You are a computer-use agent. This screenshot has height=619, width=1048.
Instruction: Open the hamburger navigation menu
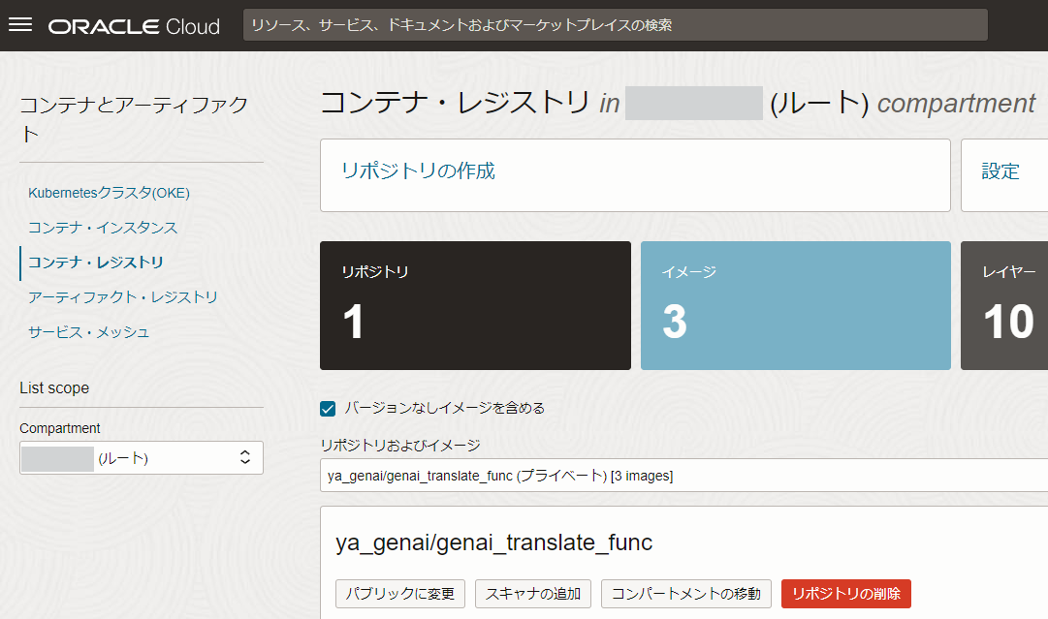click(x=20, y=25)
